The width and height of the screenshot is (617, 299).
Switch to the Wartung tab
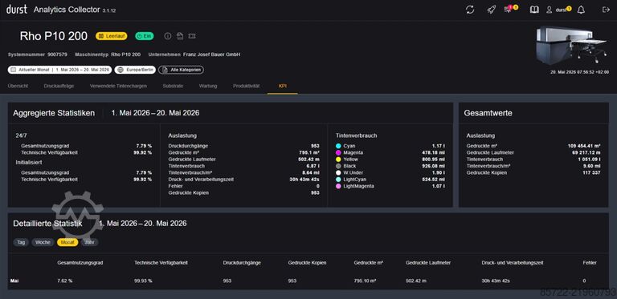point(208,86)
